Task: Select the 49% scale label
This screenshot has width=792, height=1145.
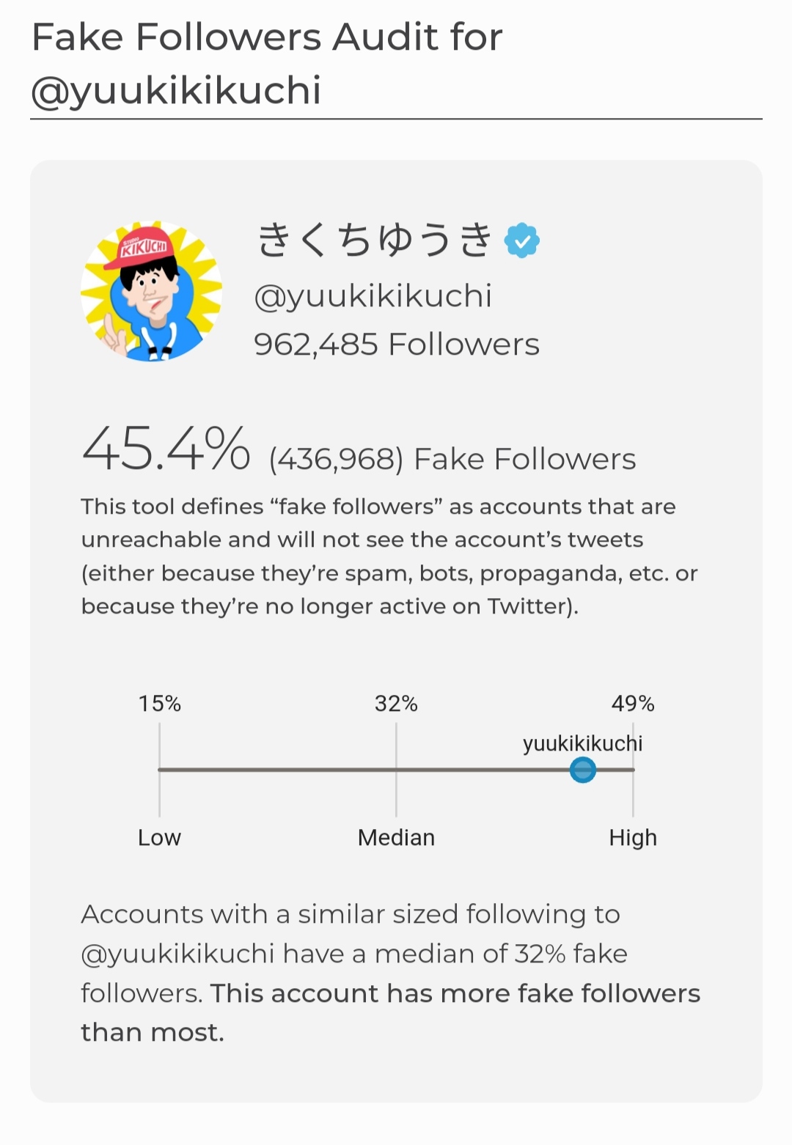Action: point(633,704)
